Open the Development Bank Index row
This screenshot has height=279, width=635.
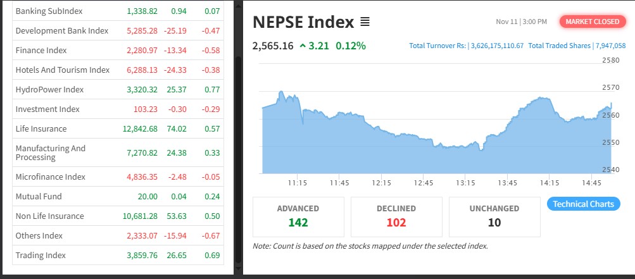[61, 30]
